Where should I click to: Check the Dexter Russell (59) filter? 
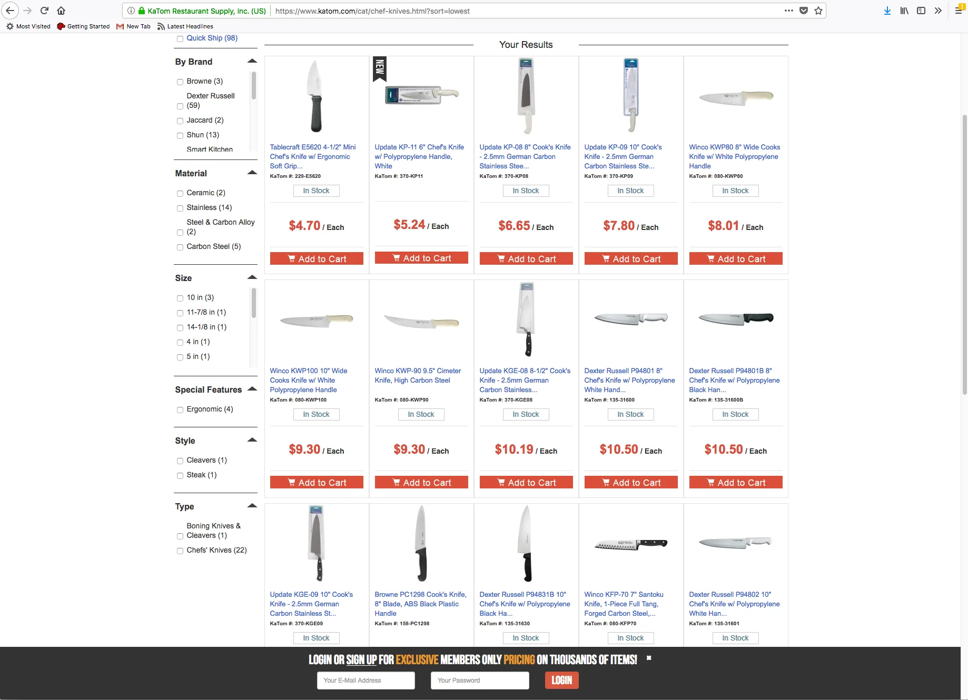click(180, 106)
